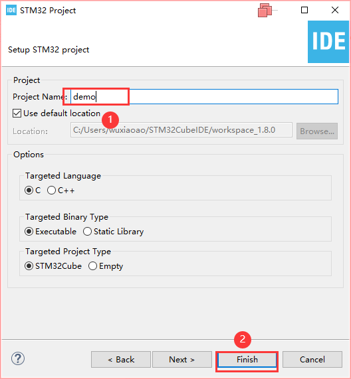Focus the Project Name text field
Screen dimensions: 351x379
coord(204,97)
